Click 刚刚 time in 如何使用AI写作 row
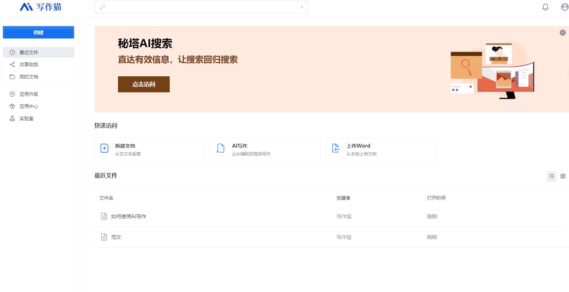The width and height of the screenshot is (569, 292). coord(432,216)
